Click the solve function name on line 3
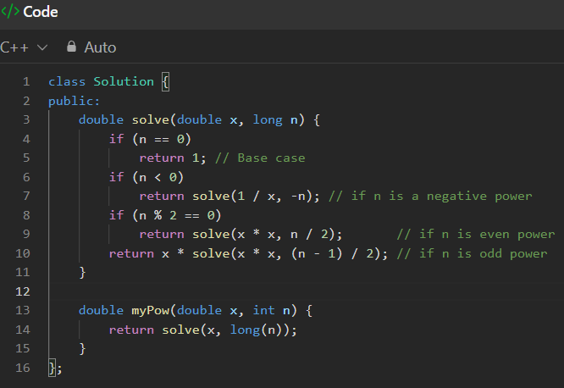Screen dimensions: 564x388 pyautogui.click(x=150, y=119)
